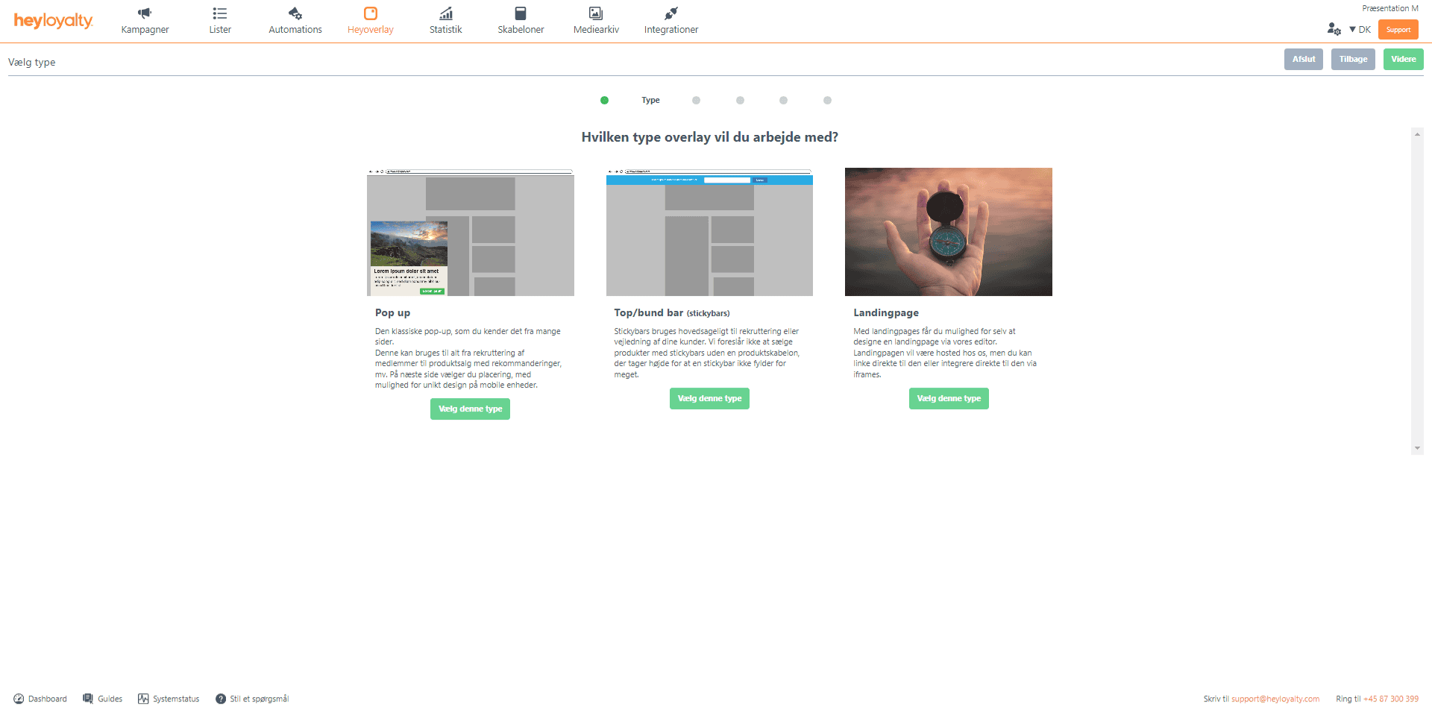Screen dimensions: 1432x712
Task: Select the Heyoverlay menu item
Action: coord(371,21)
